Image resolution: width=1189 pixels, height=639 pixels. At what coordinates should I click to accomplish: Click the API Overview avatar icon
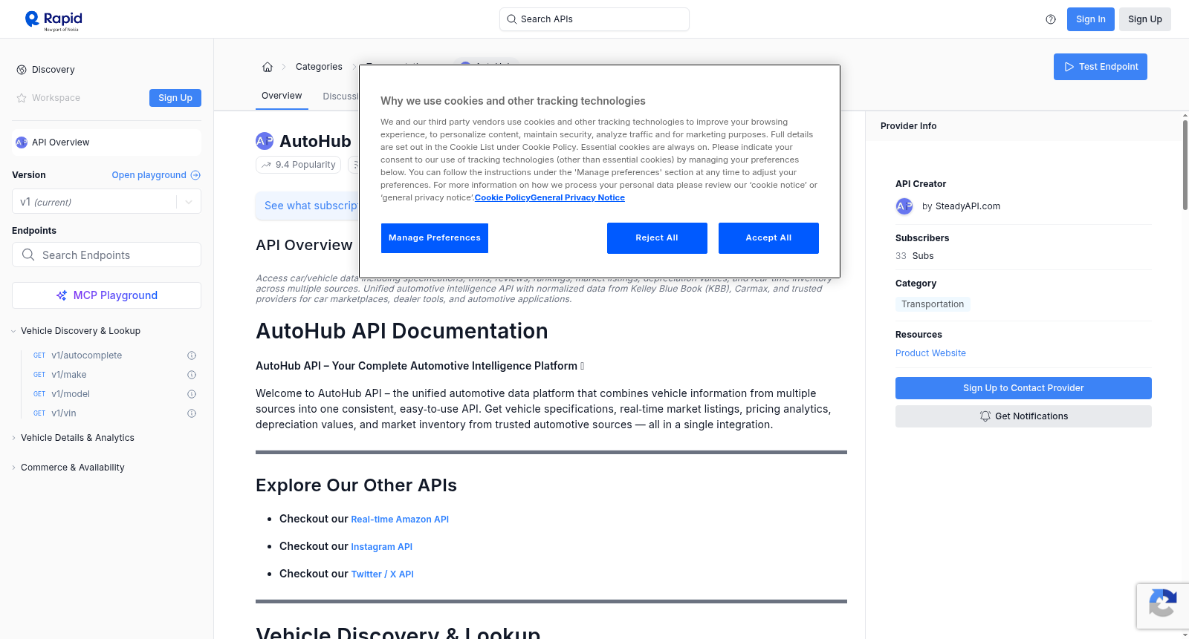coord(22,142)
